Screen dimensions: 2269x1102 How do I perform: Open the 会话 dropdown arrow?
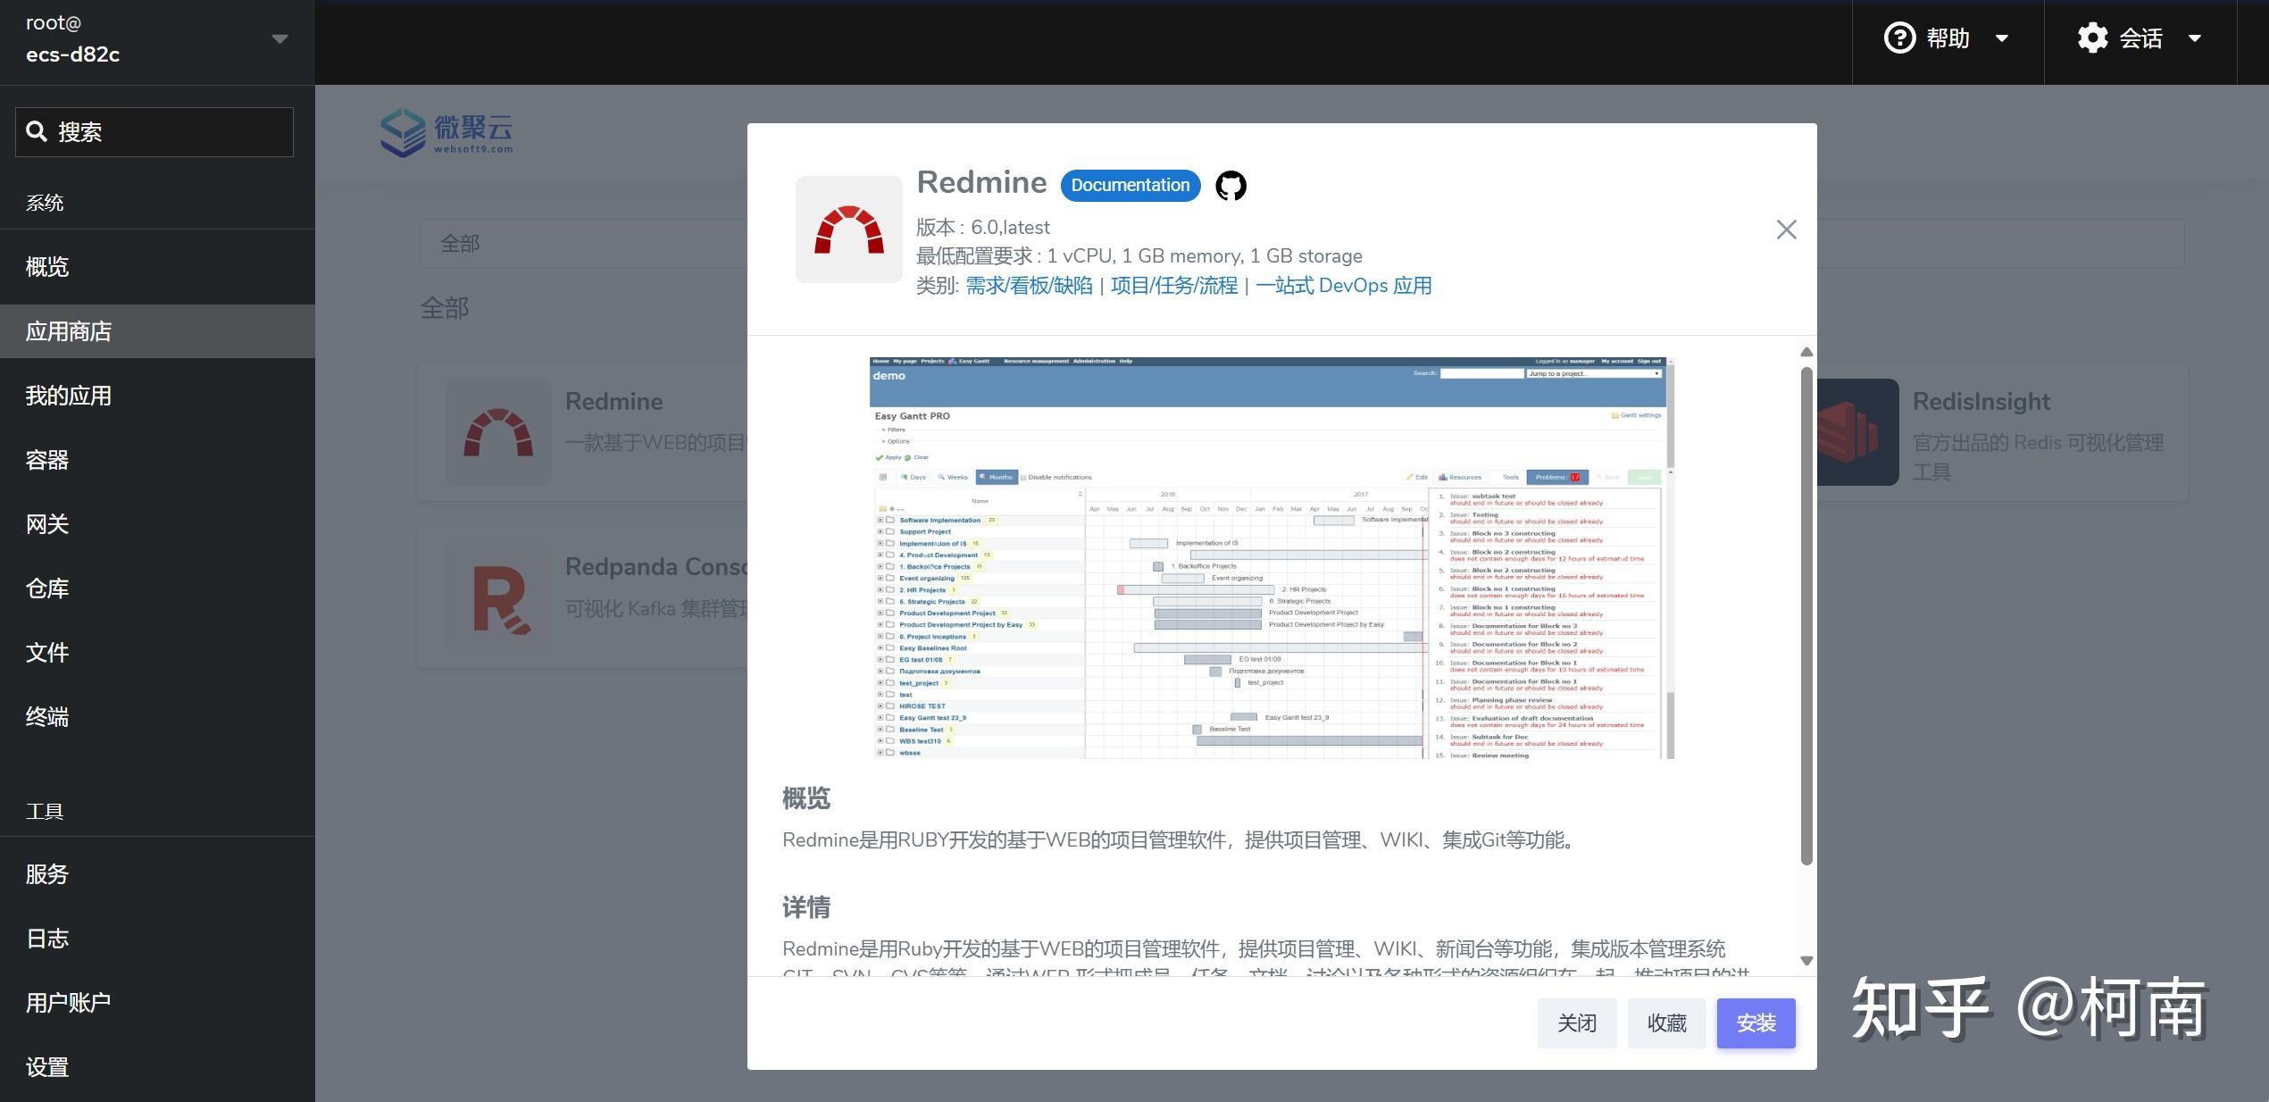click(2195, 38)
